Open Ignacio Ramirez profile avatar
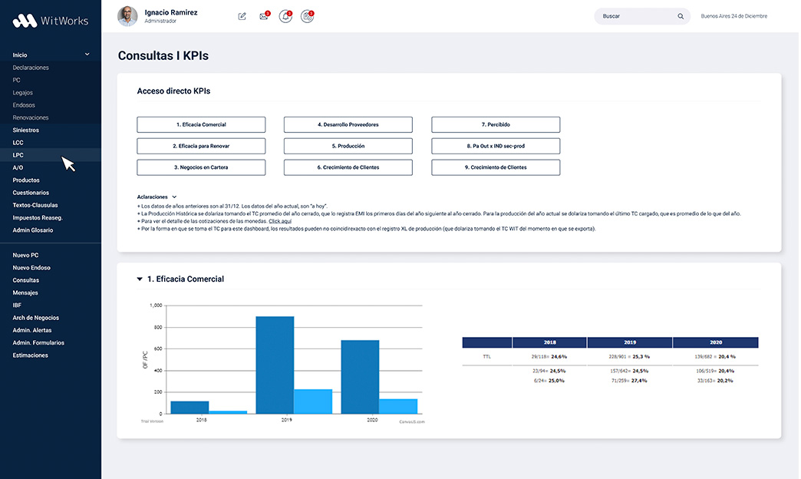 128,16
